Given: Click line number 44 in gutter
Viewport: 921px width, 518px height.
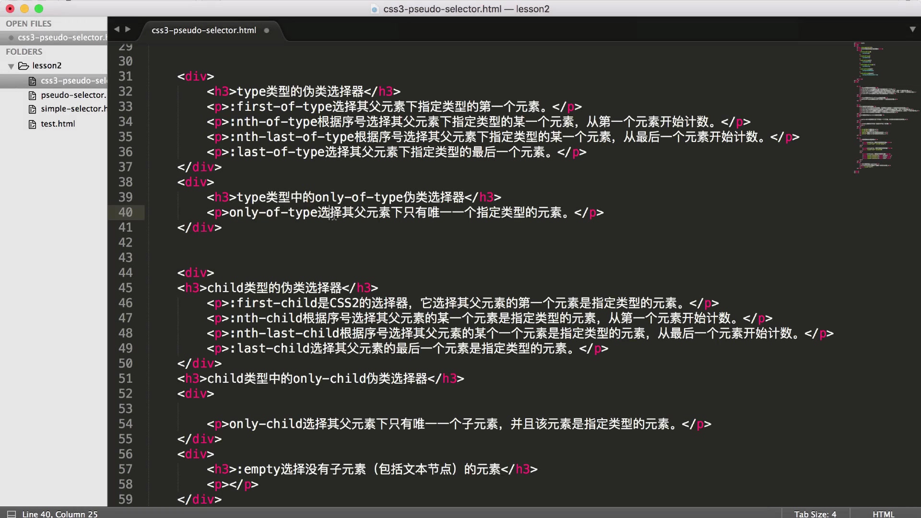Looking at the screenshot, I should click(x=125, y=273).
